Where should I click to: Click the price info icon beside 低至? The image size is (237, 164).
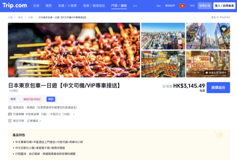pyautogui.click(x=164, y=86)
